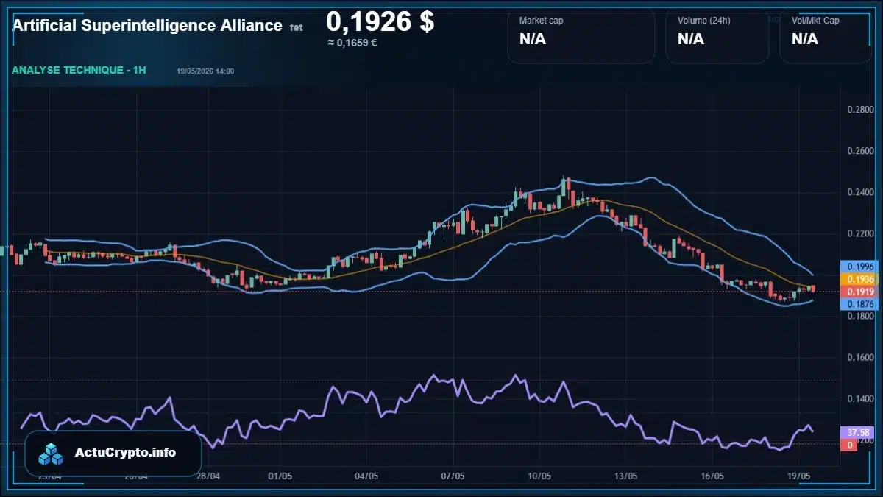Click the ANALYSE TECHNIQUE - 1H heading
The image size is (883, 497).
[79, 70]
